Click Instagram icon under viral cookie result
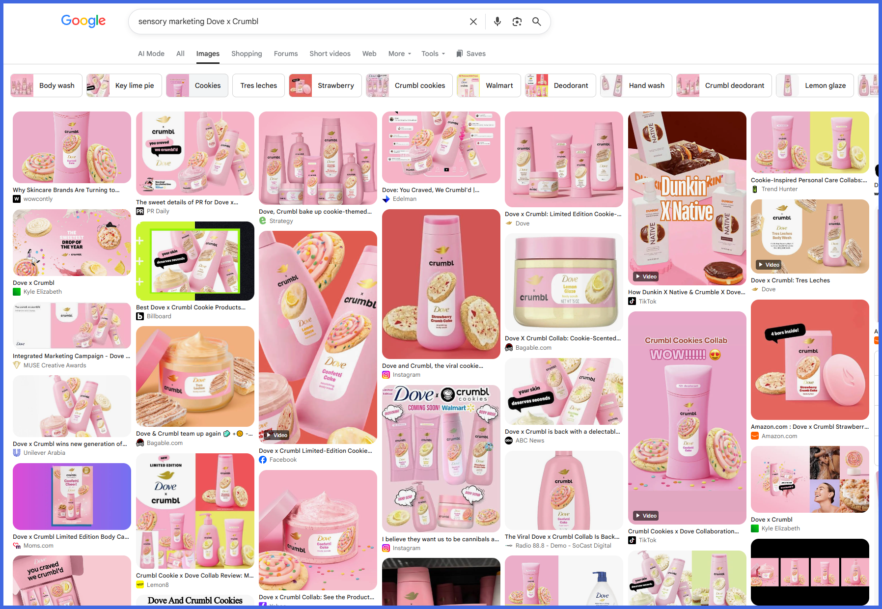Image resolution: width=882 pixels, height=609 pixels. 386,375
